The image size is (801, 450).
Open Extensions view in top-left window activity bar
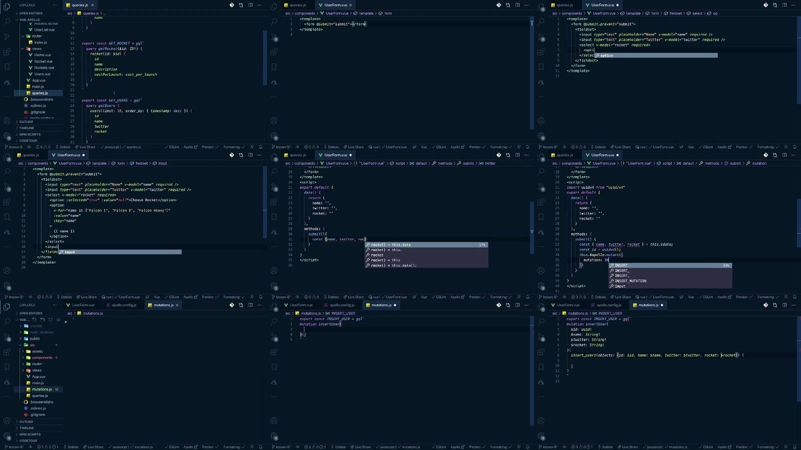pos(7,52)
